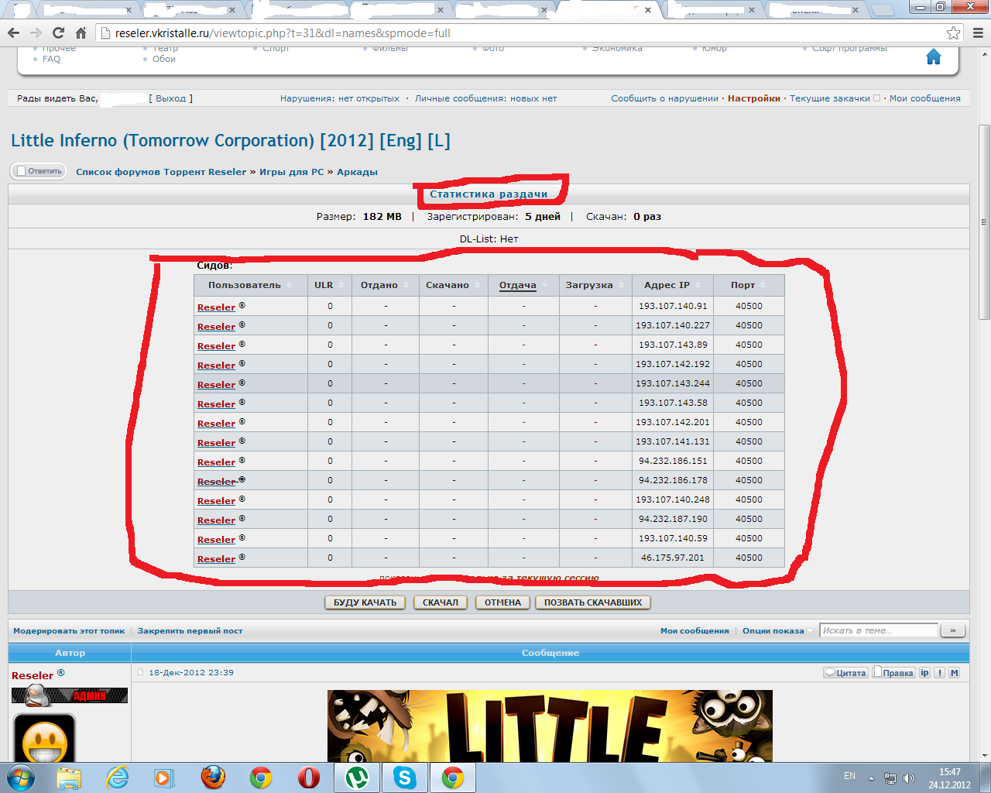Open uTorrent from the taskbar
The height and width of the screenshot is (793, 991).
point(356,777)
